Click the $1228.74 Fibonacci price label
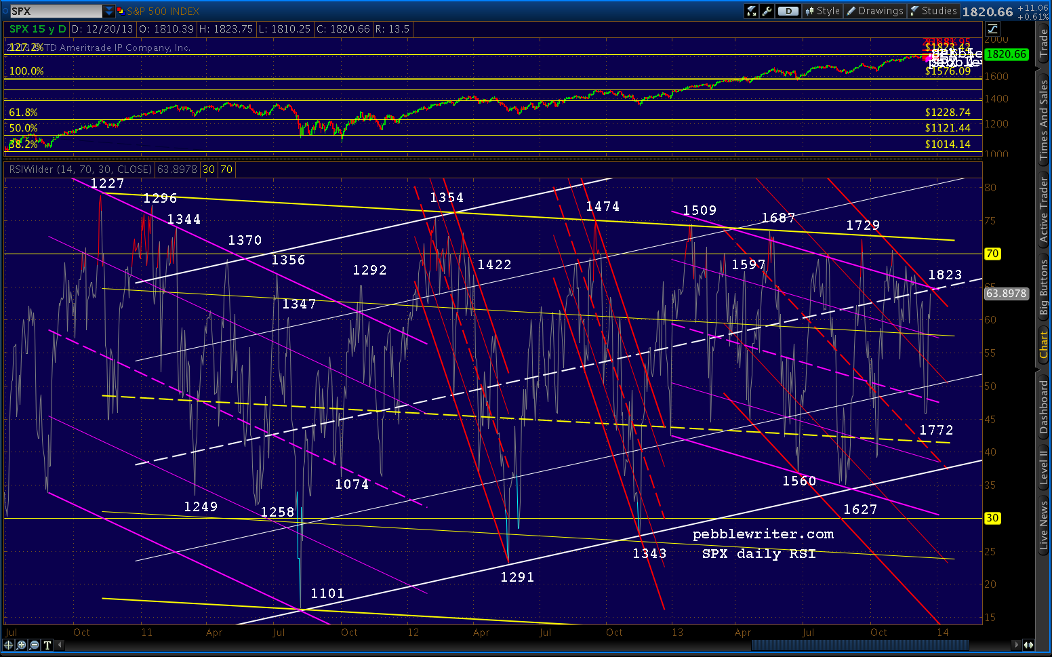 pyautogui.click(x=948, y=113)
